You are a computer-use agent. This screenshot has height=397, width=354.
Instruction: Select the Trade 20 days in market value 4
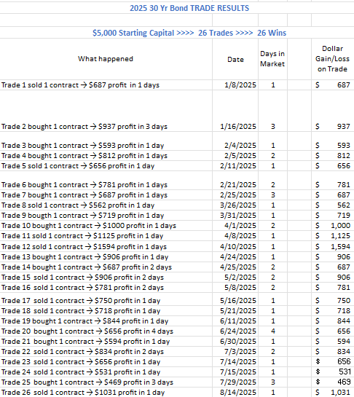pos(273,331)
